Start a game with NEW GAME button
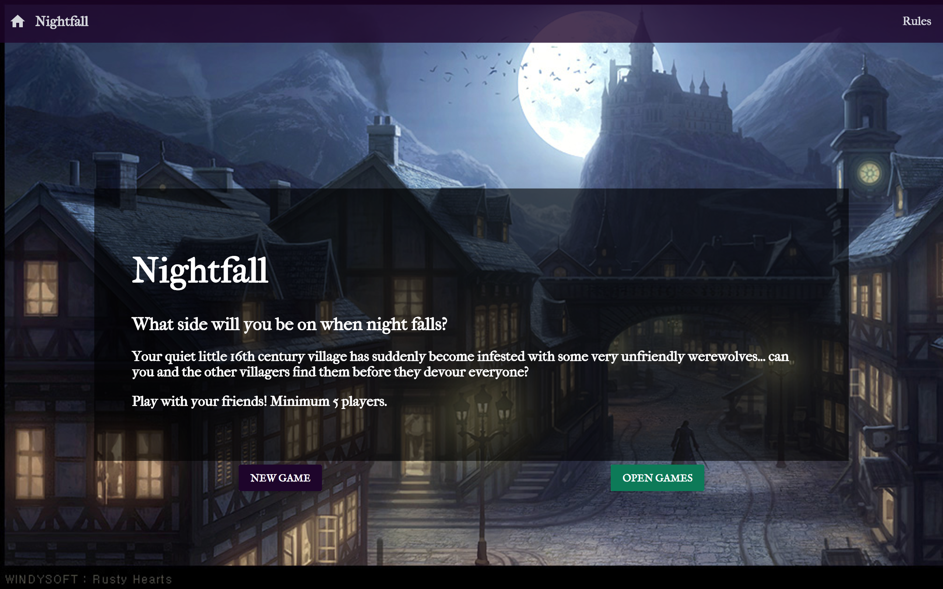 [280, 477]
